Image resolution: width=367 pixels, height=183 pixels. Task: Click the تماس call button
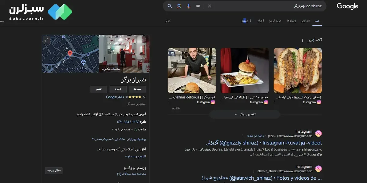98,89
